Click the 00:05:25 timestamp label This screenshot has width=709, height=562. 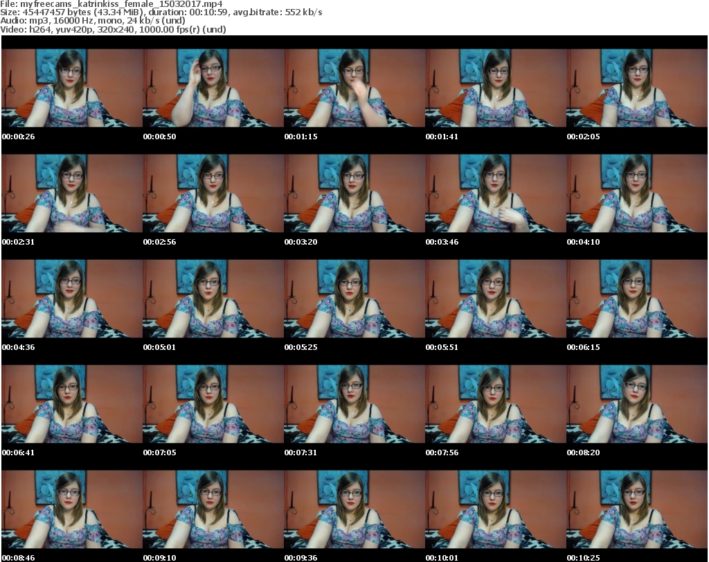click(x=300, y=347)
